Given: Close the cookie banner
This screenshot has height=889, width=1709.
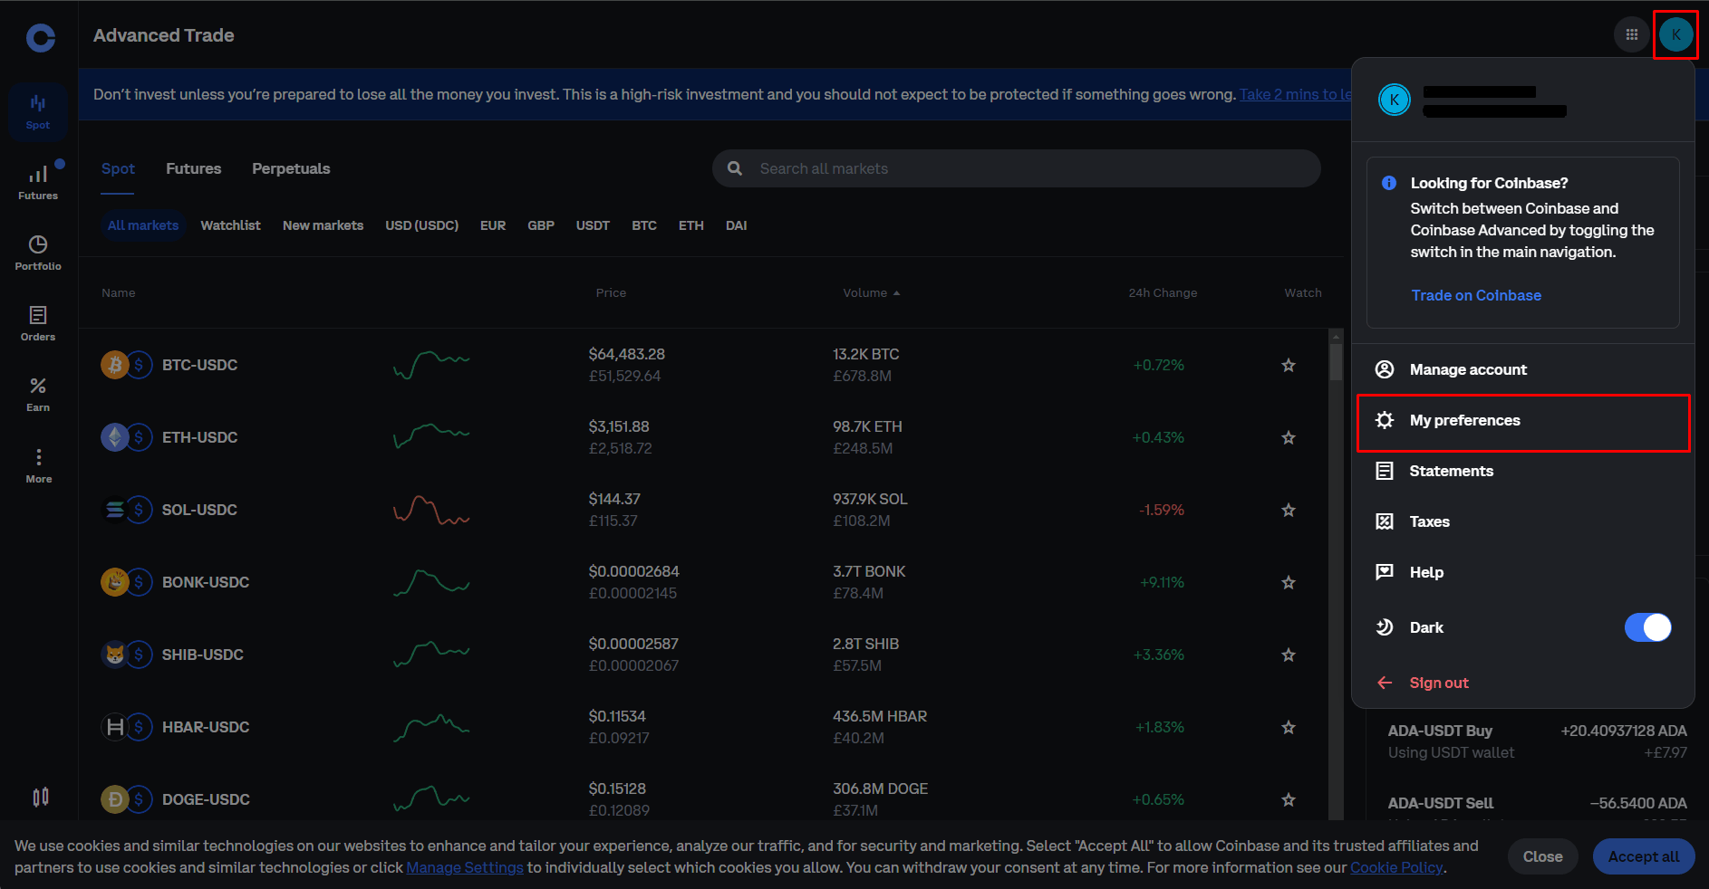Looking at the screenshot, I should [x=1542, y=856].
